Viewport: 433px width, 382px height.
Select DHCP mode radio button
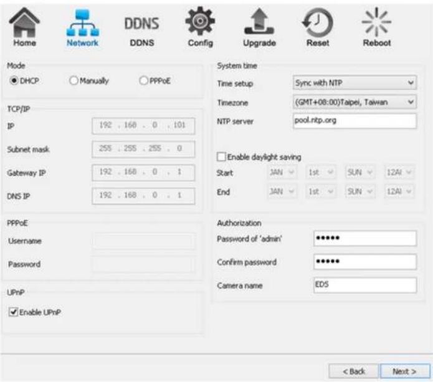tap(14, 80)
